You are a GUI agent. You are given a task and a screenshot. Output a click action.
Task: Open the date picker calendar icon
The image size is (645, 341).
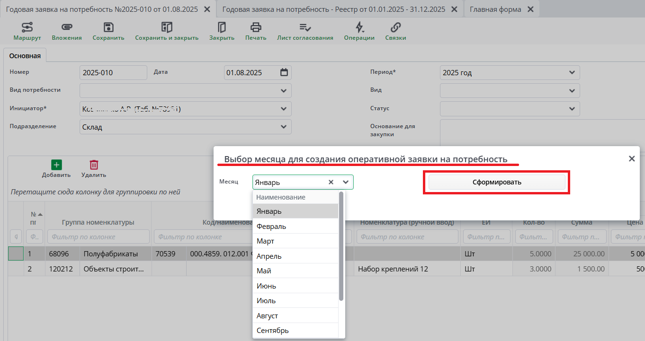284,72
